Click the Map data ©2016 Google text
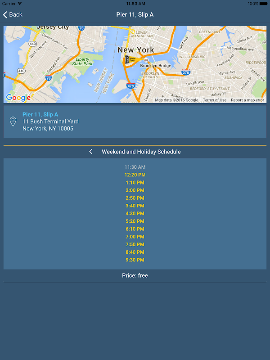Screen dimensions: 270x360 tap(176, 100)
